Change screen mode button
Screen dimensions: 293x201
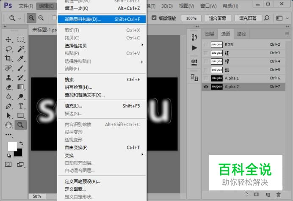(20, 164)
